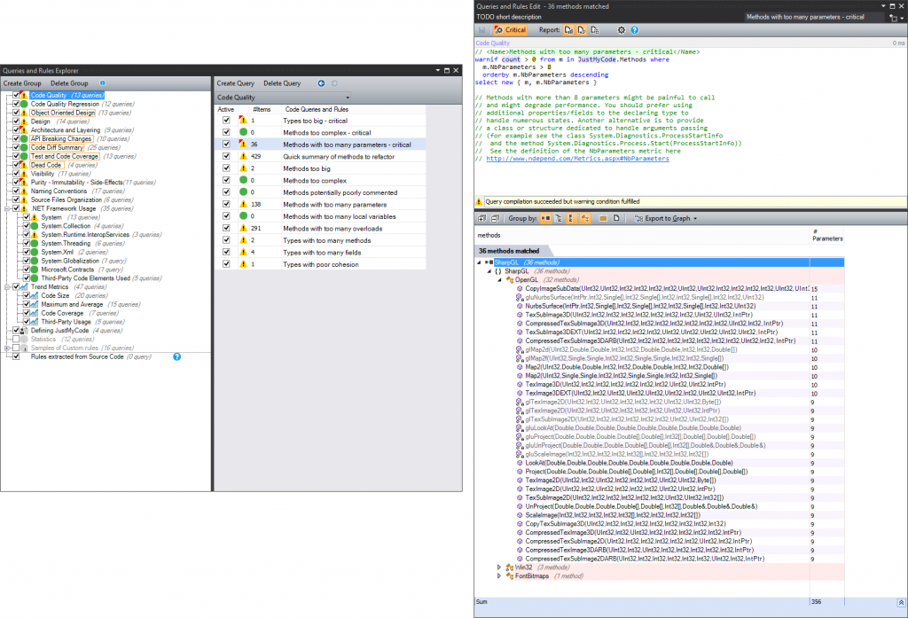
Task: Select the Defining JustMyCode group
Action: tap(59, 330)
